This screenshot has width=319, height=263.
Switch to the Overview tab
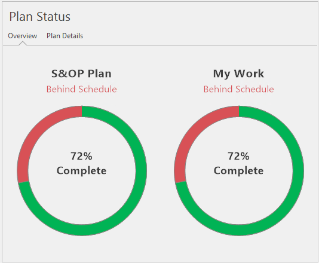point(22,36)
